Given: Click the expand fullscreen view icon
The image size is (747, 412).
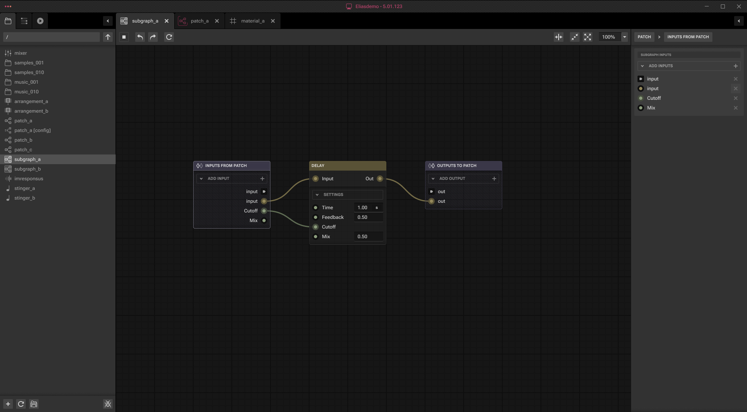Looking at the screenshot, I should 588,37.
